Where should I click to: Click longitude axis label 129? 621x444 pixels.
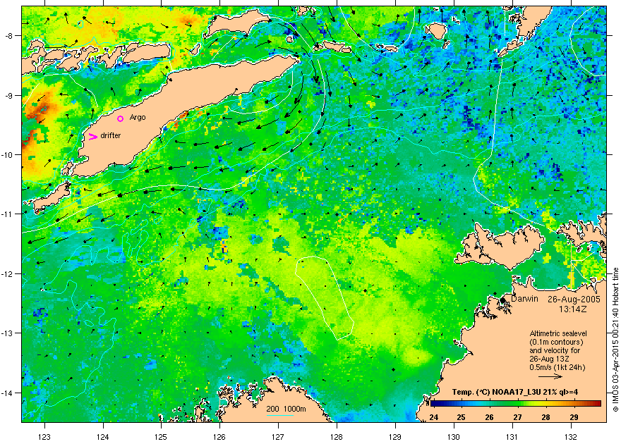(395, 437)
